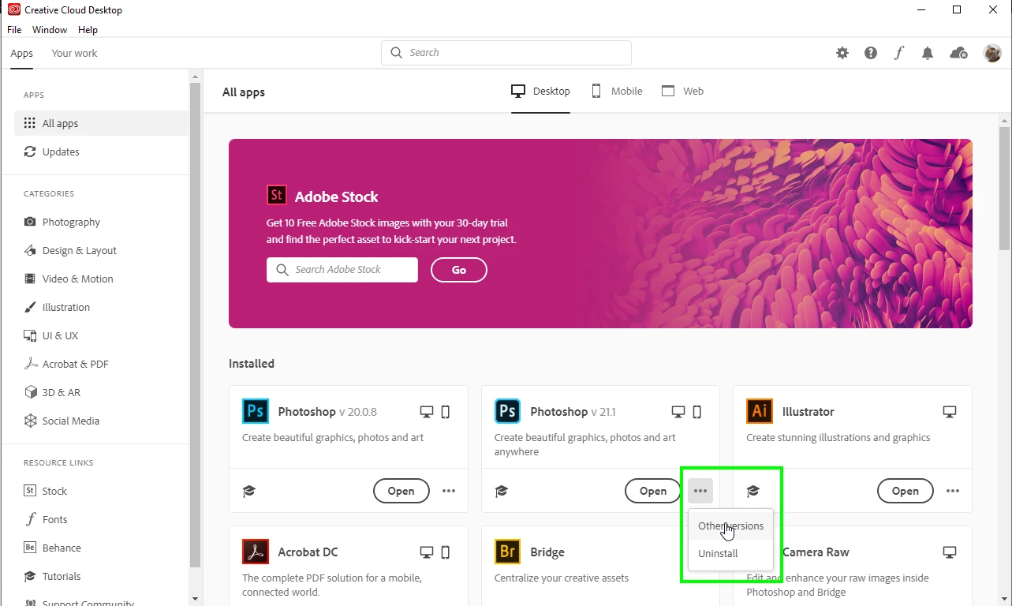Switch to the Your work tab
Screen dimensions: 1012x606
[x=74, y=54]
